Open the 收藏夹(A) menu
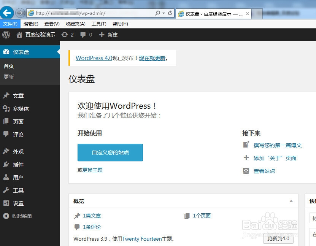Screen dimensions: 316x246 [x=76, y=24]
